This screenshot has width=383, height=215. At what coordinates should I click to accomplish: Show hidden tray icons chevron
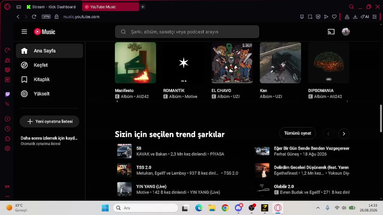pos(318,208)
